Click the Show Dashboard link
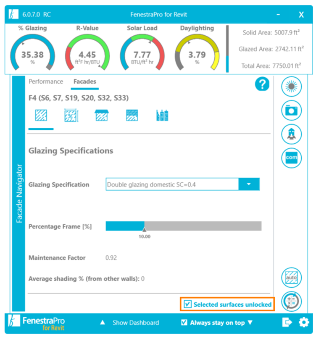The width and height of the screenshot is (316, 339). pos(136,323)
